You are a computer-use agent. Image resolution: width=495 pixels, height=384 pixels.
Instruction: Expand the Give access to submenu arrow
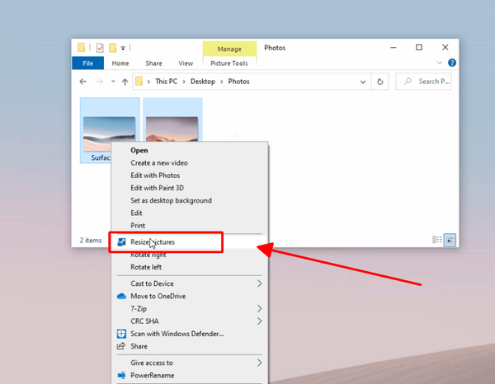click(x=259, y=363)
